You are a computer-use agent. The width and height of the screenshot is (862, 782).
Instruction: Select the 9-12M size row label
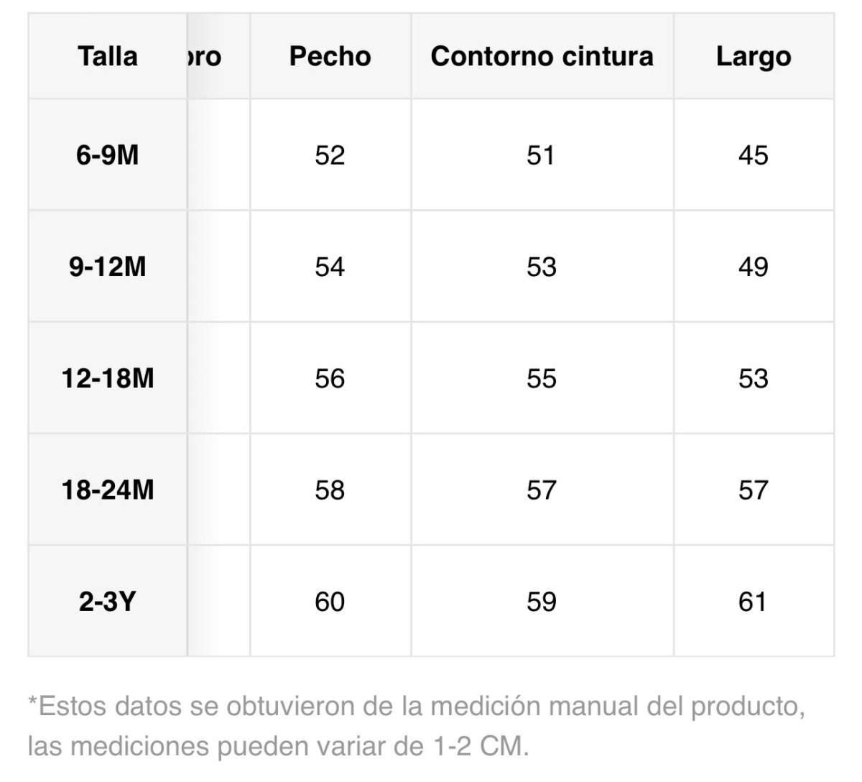tap(108, 267)
